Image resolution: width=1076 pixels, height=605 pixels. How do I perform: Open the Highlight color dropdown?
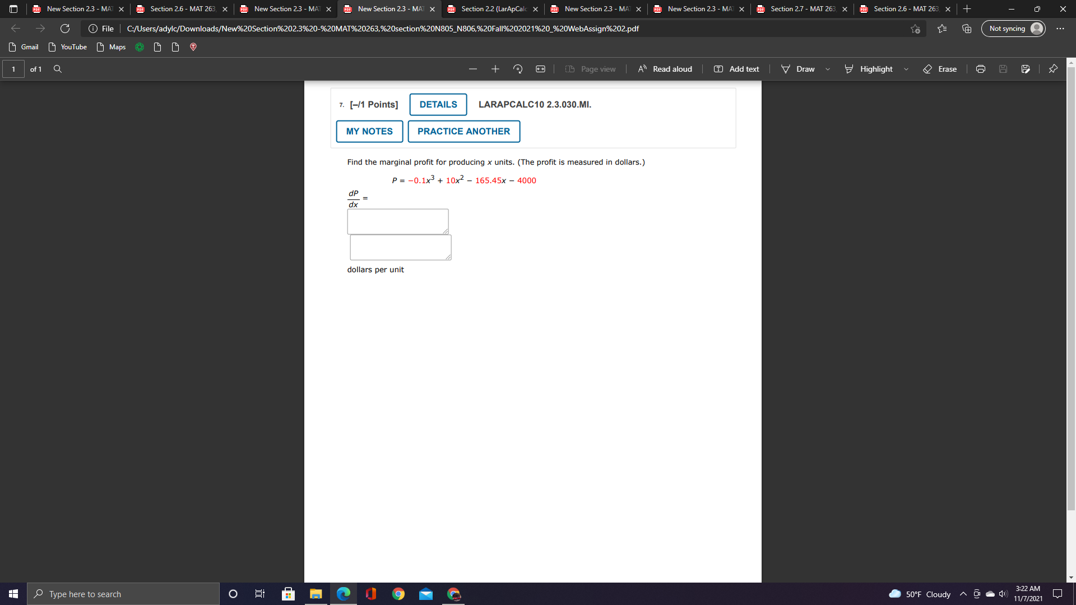(x=906, y=69)
